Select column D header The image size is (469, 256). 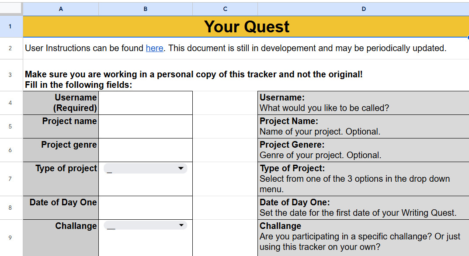(x=363, y=9)
